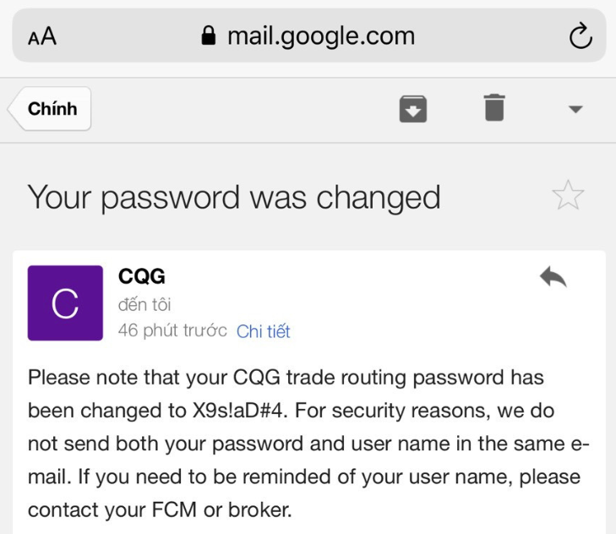Click the "contact your FCM or broker" line
Screen dimensions: 616x534
pyautogui.click(x=160, y=509)
